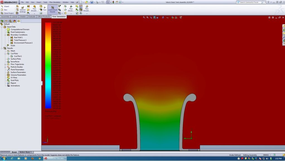The height and width of the screenshot is (161, 285).
Task: Collapse the Results tree node
Action: click(2, 48)
